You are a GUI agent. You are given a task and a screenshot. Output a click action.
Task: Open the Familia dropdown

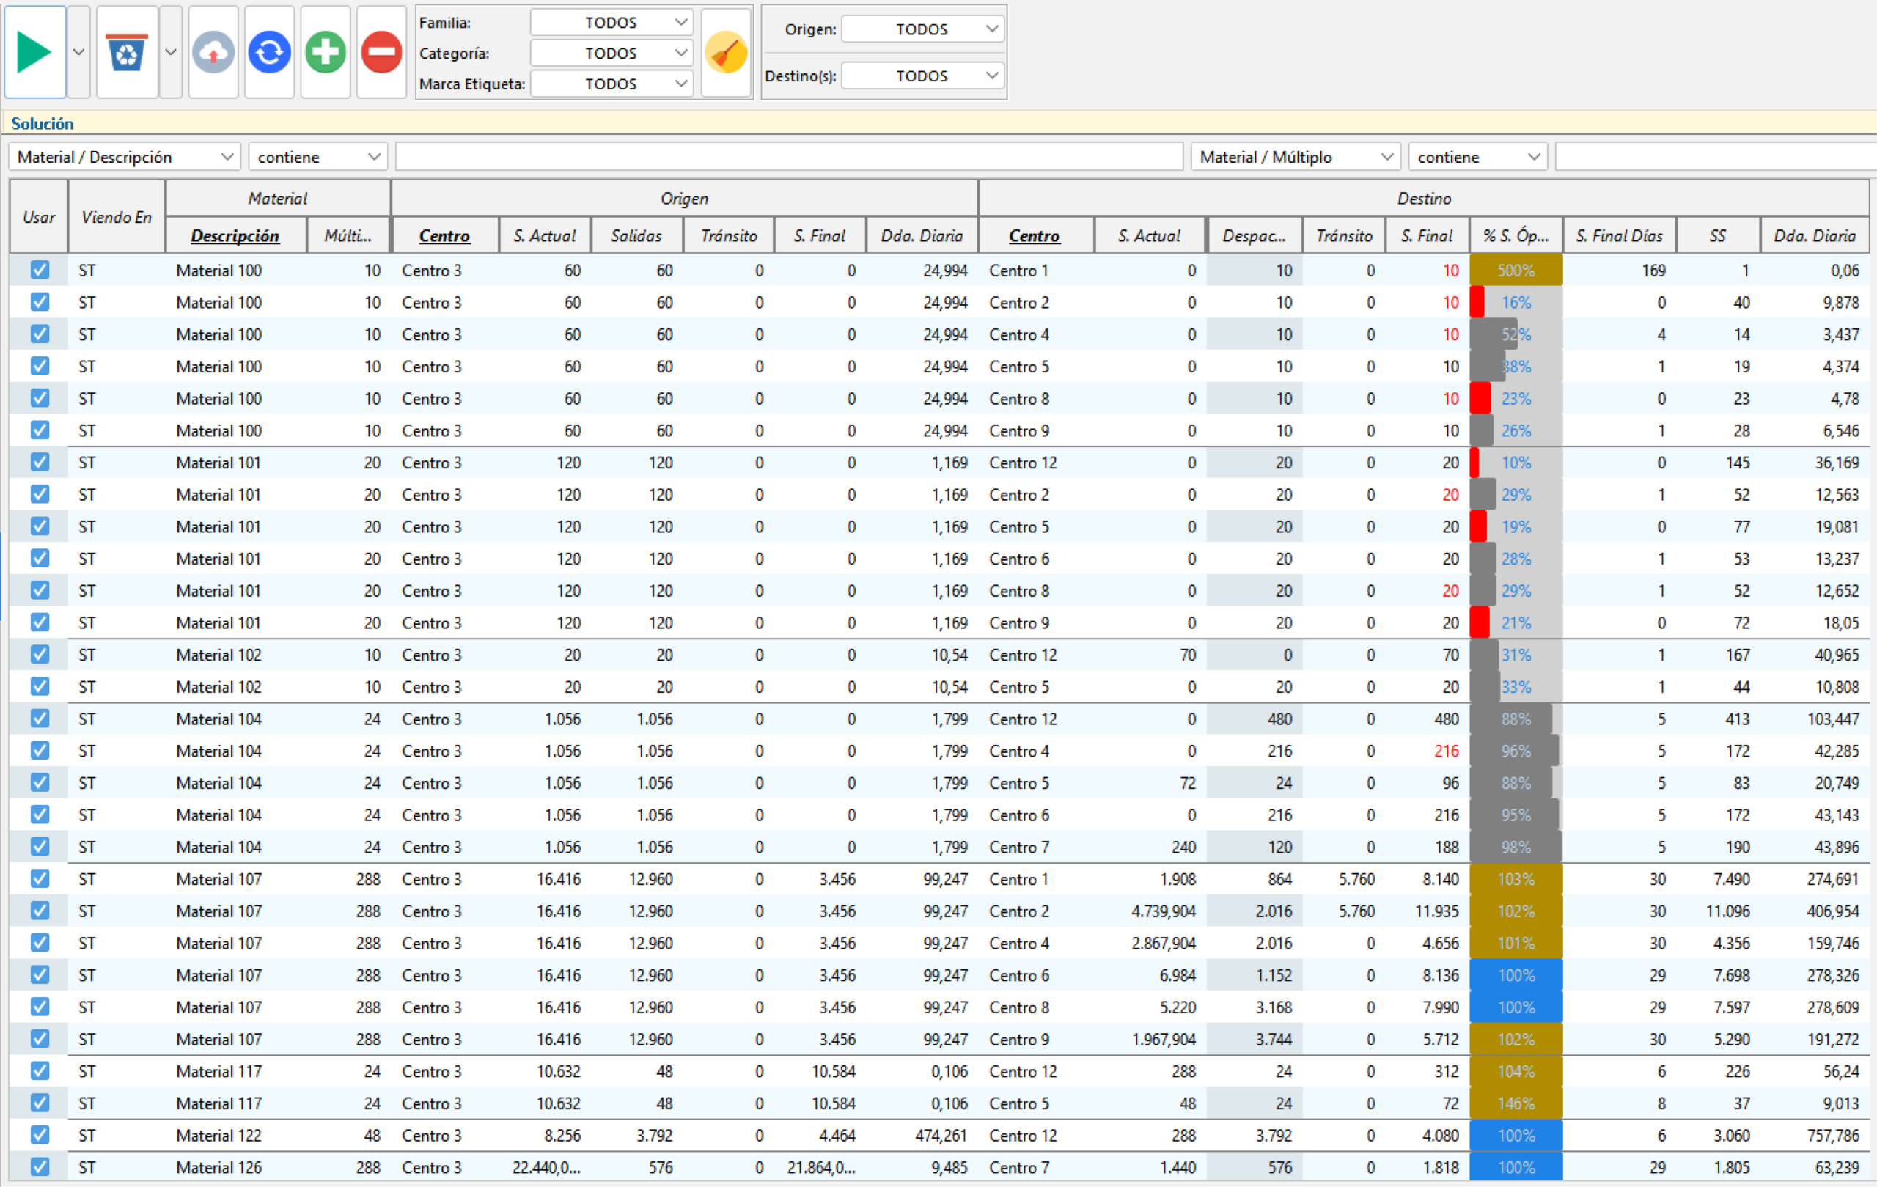click(x=611, y=23)
